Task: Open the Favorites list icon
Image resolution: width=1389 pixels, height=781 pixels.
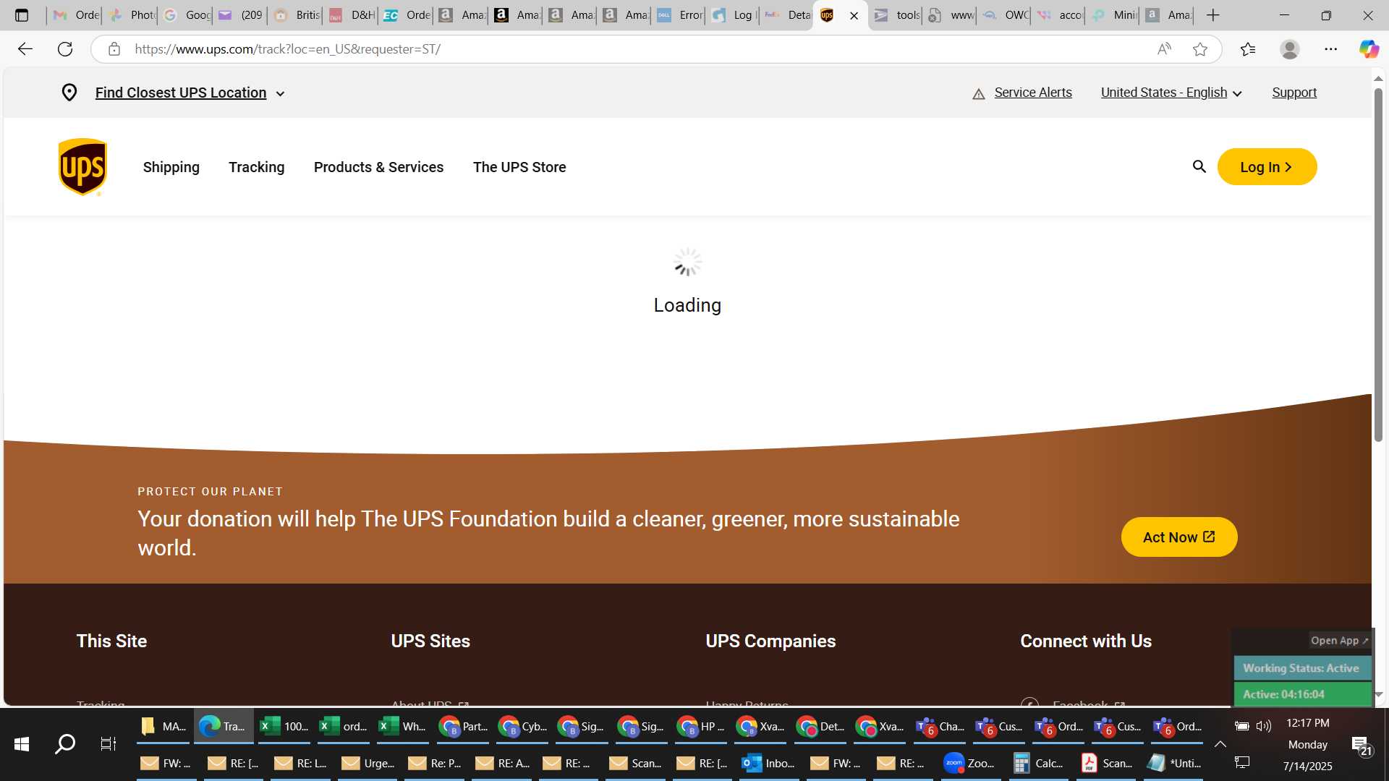Action: tap(1248, 49)
